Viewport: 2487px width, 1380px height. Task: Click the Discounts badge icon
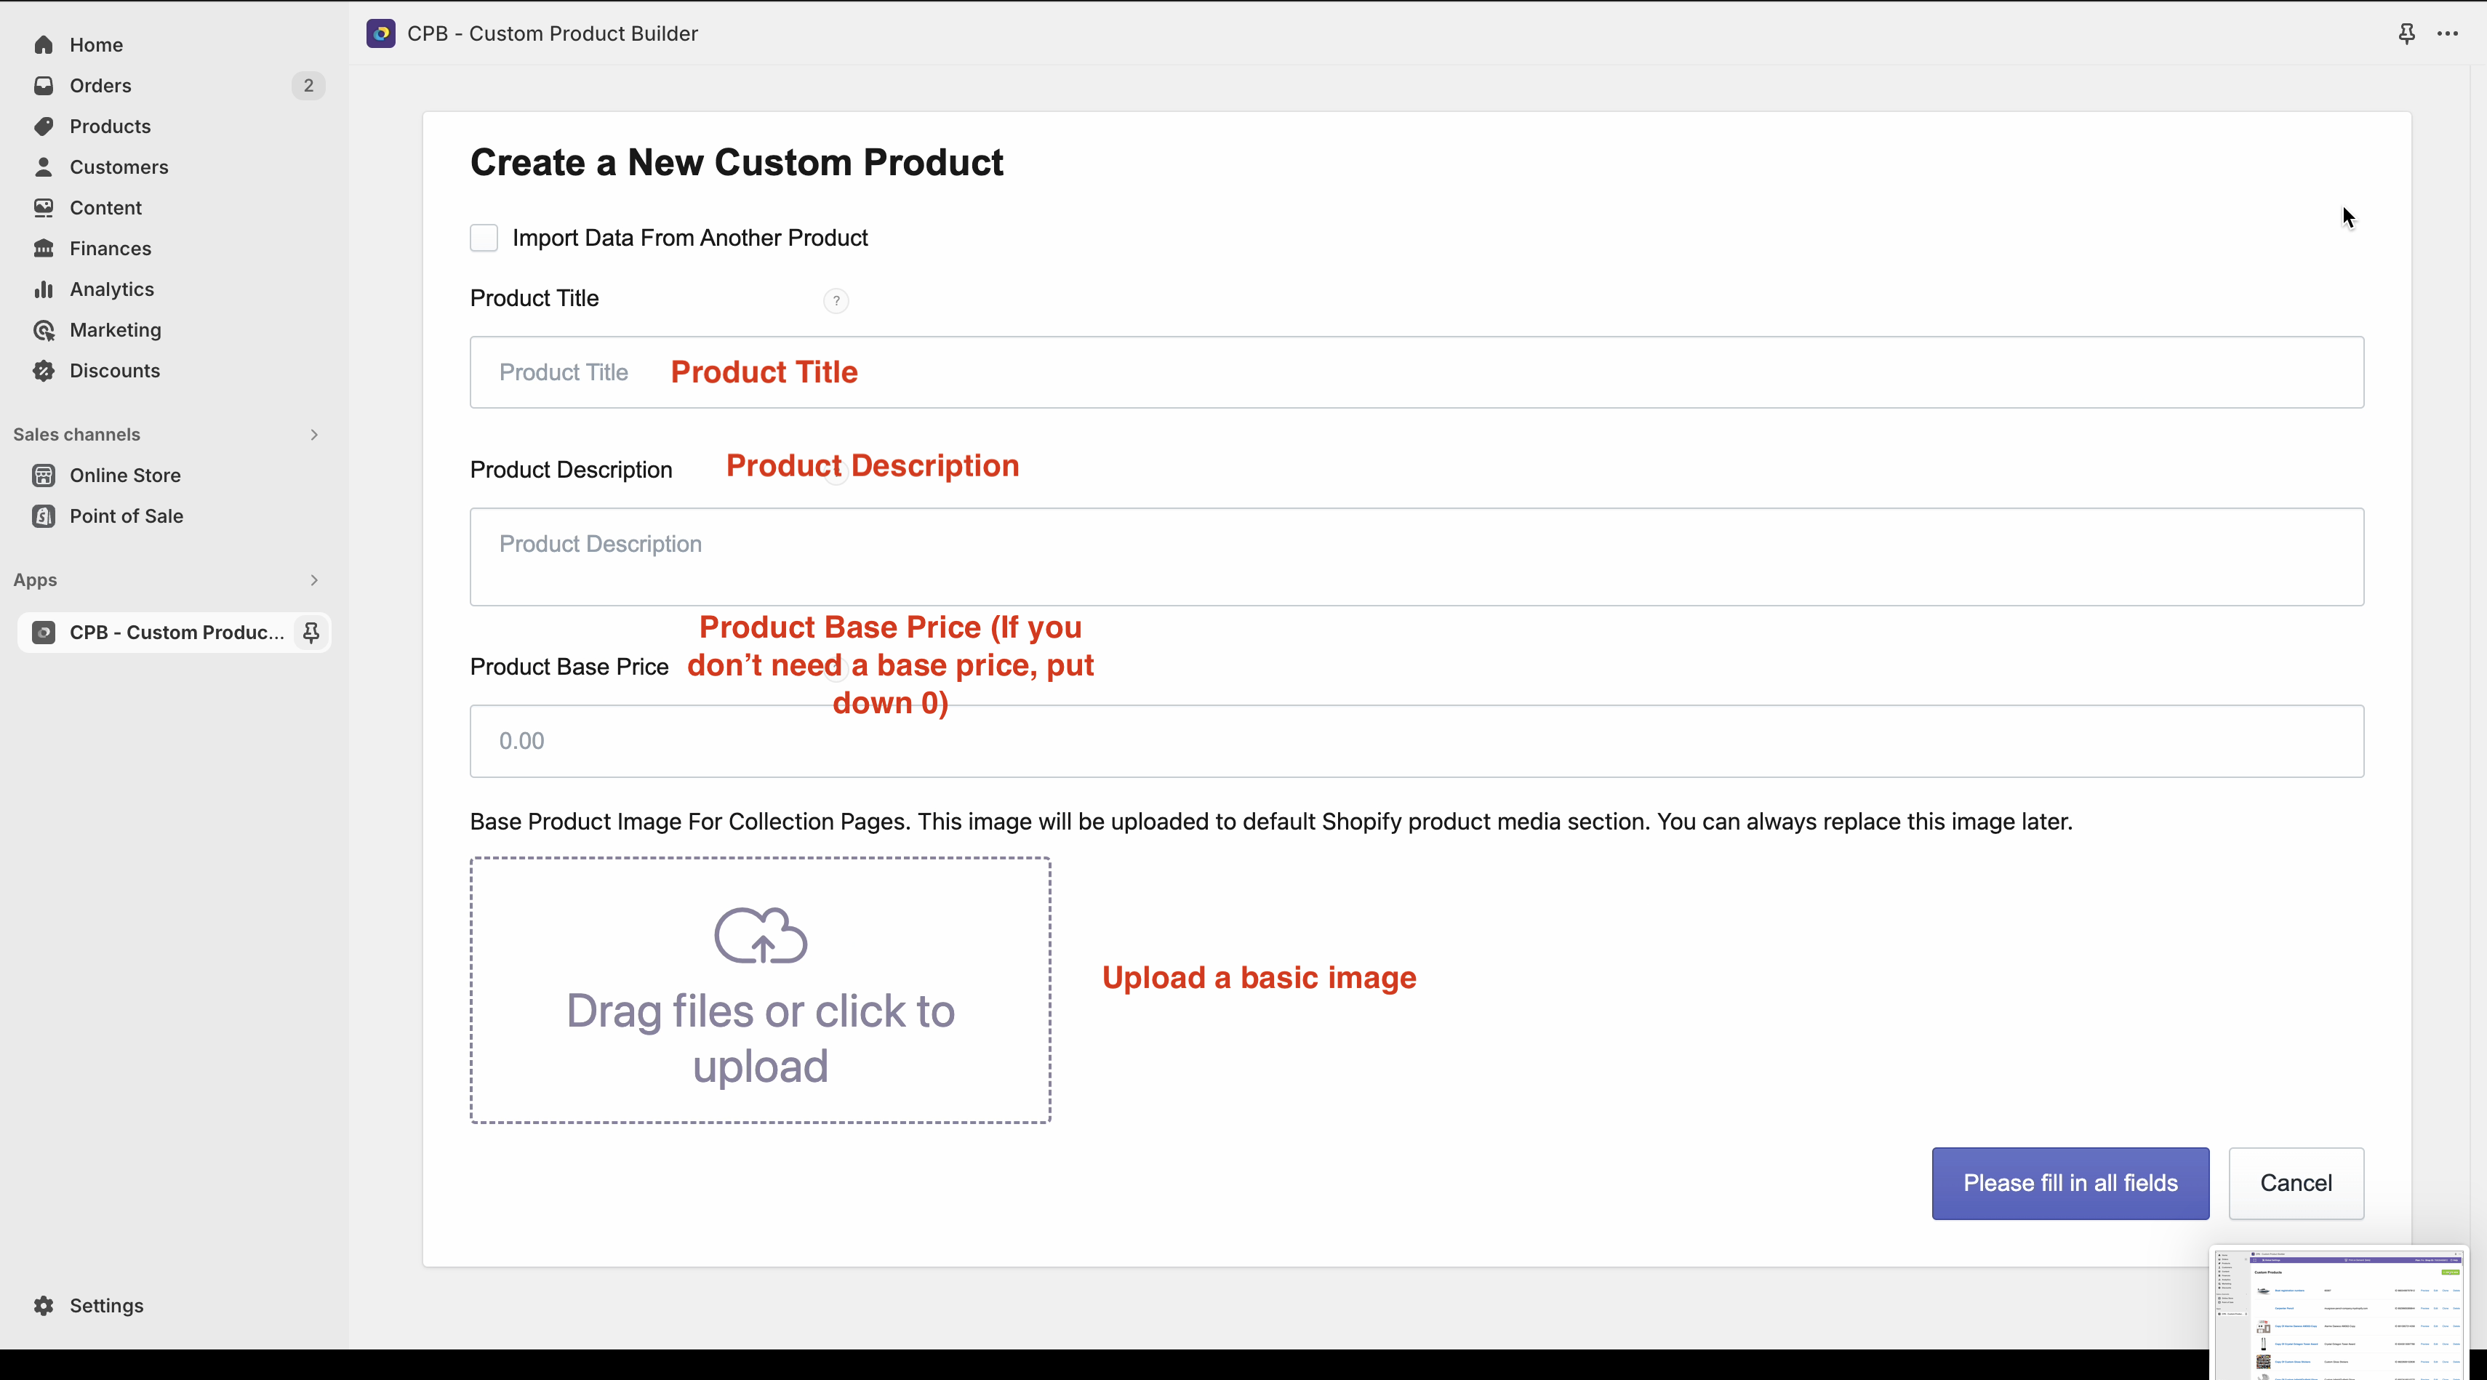point(44,371)
